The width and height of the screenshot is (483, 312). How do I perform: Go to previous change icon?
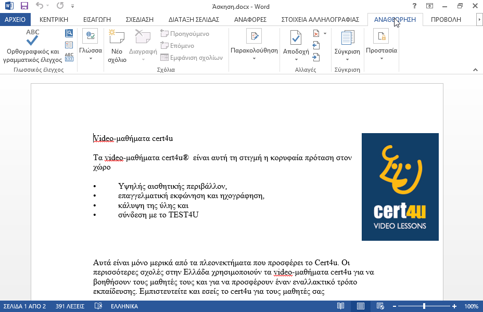click(x=316, y=45)
